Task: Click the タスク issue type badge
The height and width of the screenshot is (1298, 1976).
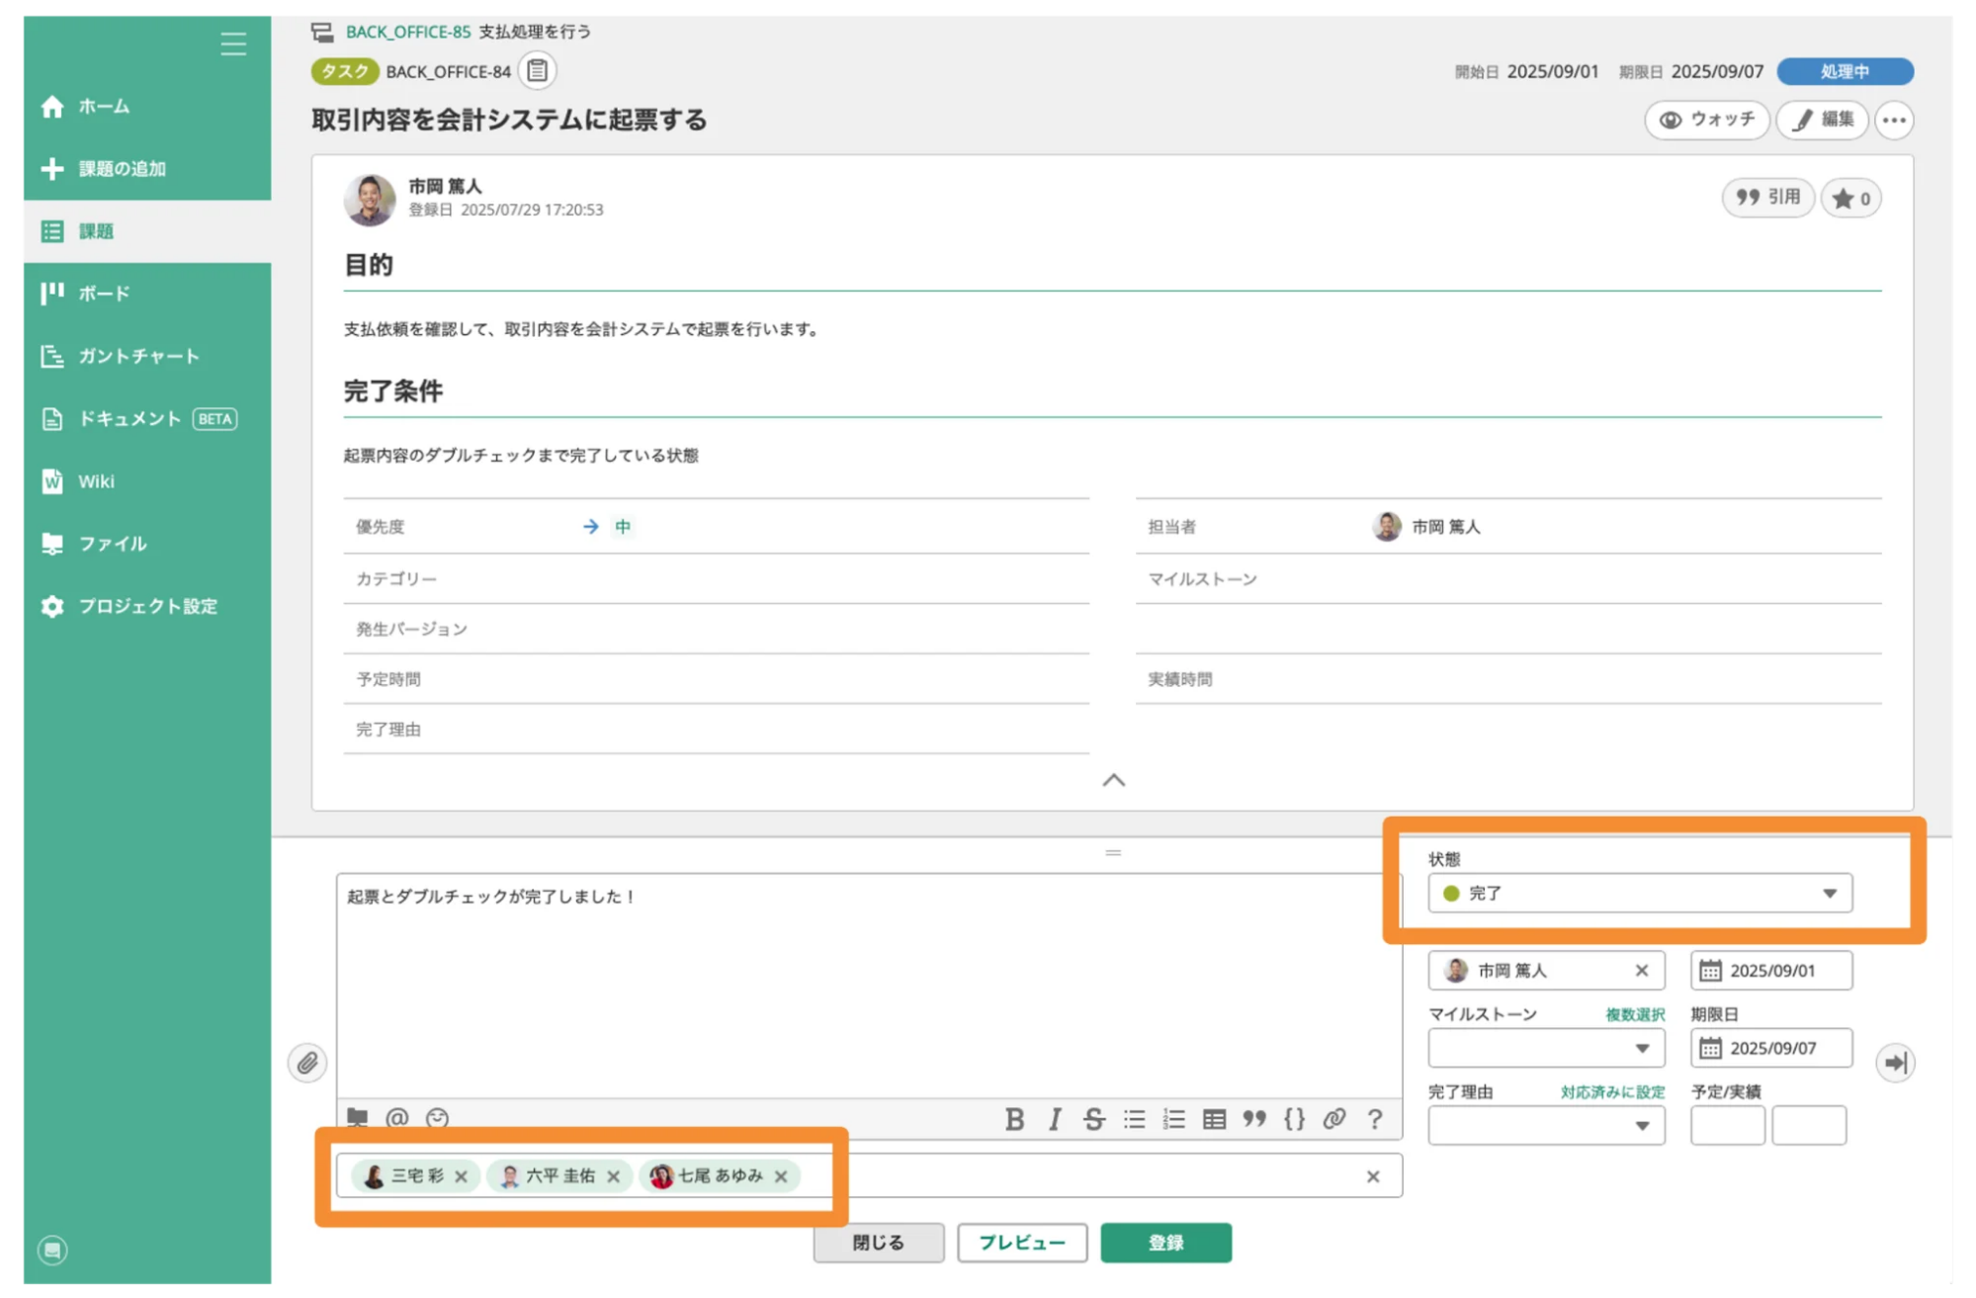Action: tap(345, 71)
